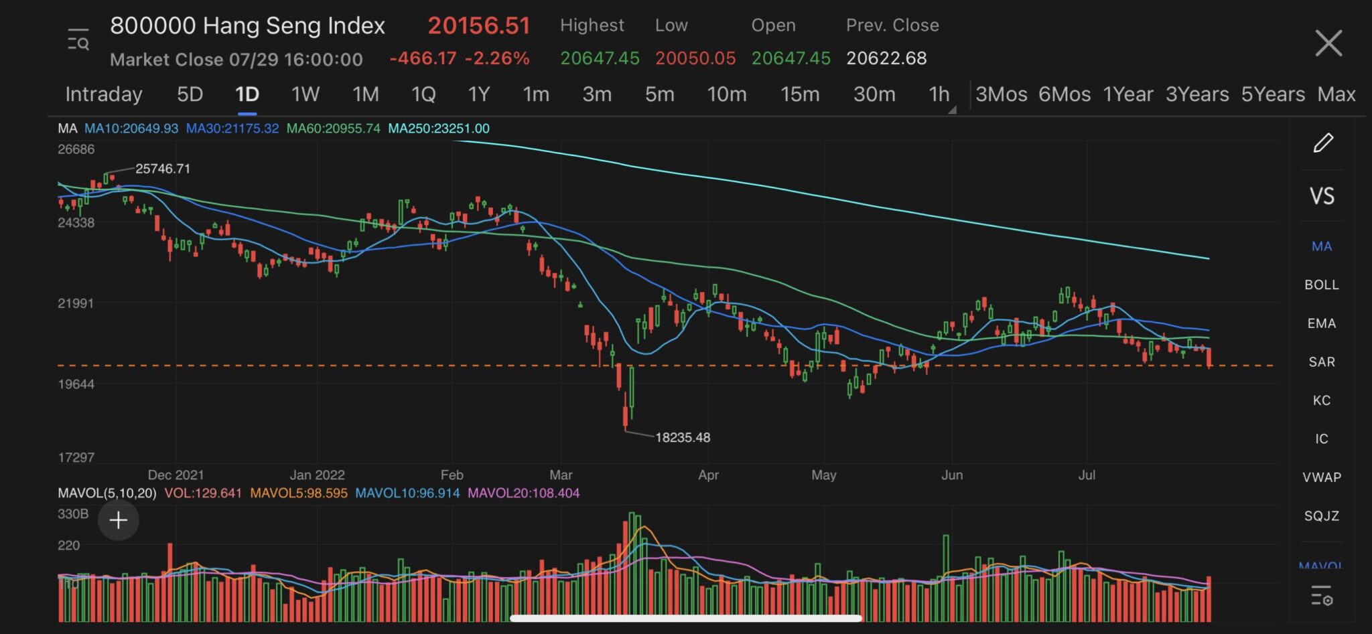
Task: Click the MAVOL(5,10,20) label
Action: pos(107,493)
